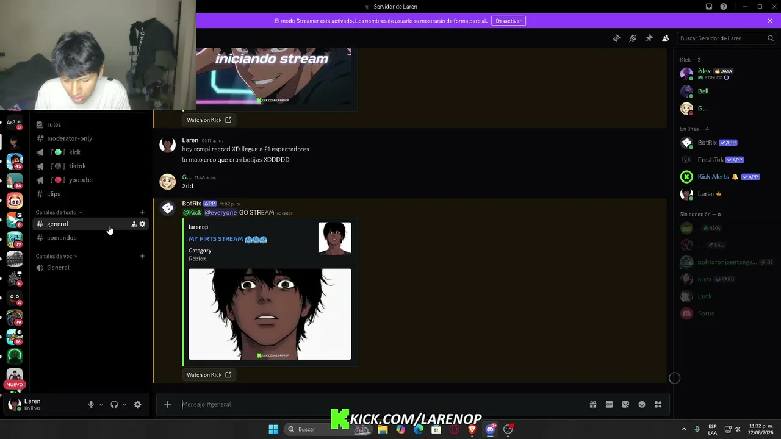The height and width of the screenshot is (439, 781).
Task: Open the gift icon in message bar
Action: pyautogui.click(x=593, y=404)
